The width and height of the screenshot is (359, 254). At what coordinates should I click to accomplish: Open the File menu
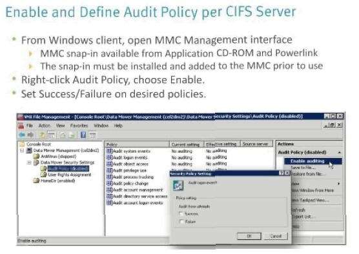[x=30, y=126]
